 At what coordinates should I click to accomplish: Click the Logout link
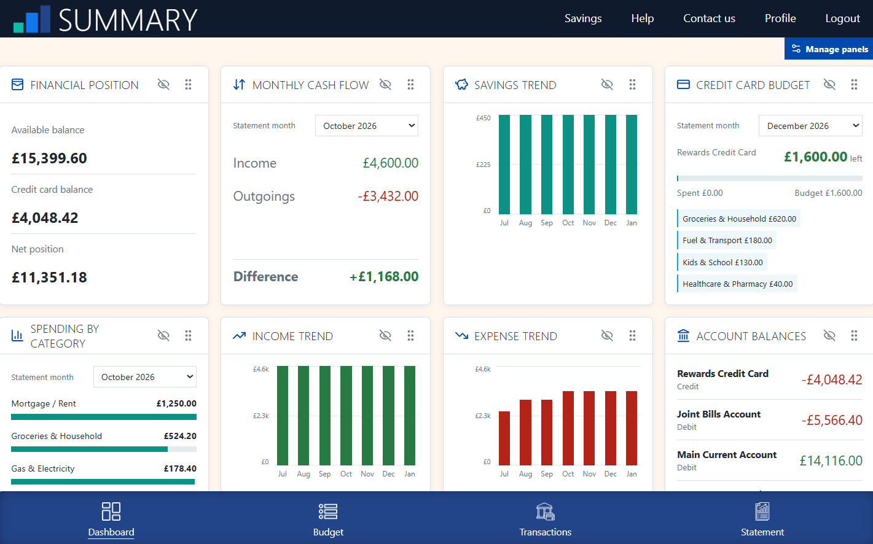coord(842,18)
